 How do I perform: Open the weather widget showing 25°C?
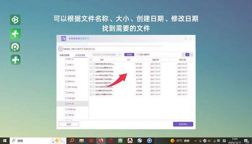point(180,141)
